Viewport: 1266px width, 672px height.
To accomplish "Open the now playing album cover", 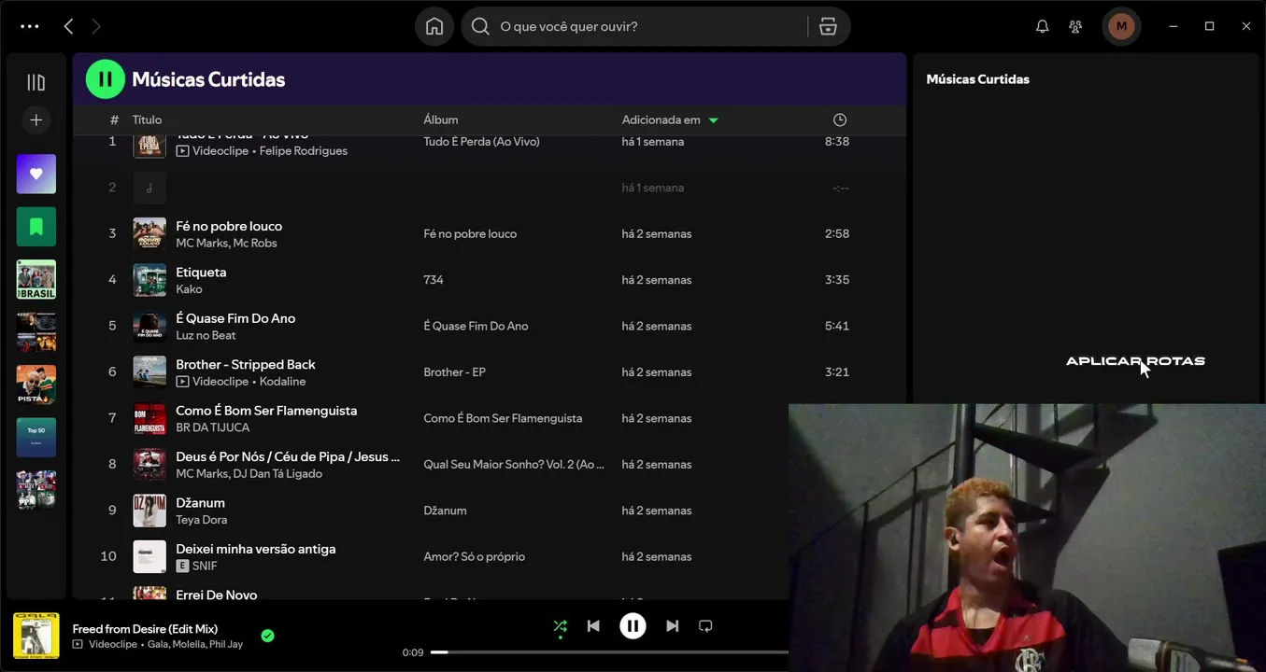I will click(36, 636).
